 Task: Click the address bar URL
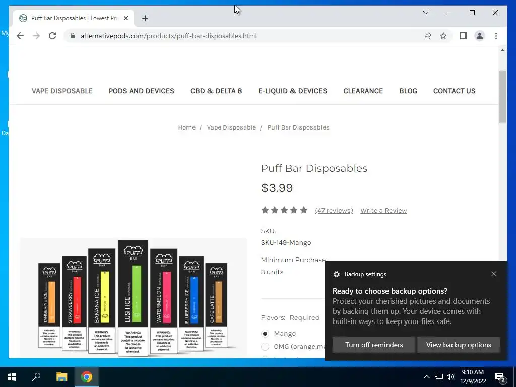tap(168, 36)
